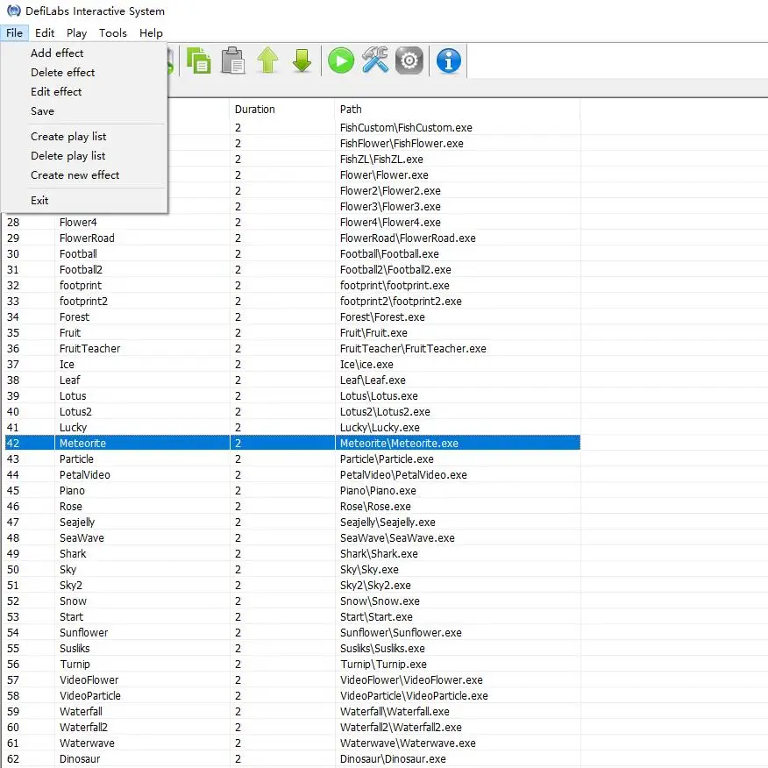Move effect down with green arrow
This screenshot has height=768, width=768.
click(302, 60)
